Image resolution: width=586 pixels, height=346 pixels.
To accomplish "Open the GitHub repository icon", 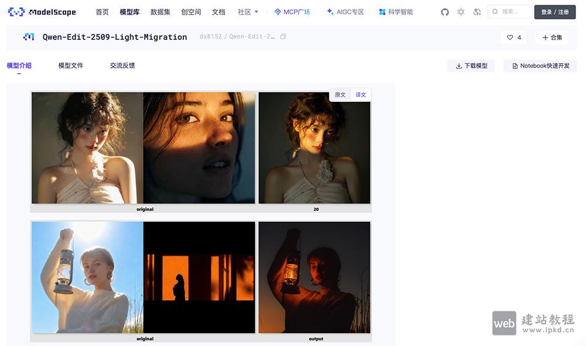I will click(445, 11).
